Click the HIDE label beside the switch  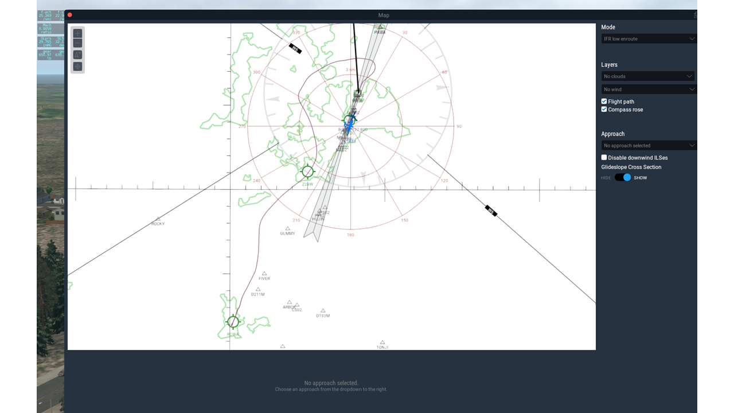pyautogui.click(x=606, y=178)
